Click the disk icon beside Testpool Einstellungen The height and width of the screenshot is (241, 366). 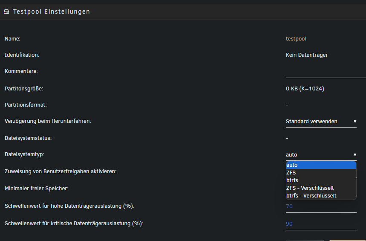point(6,12)
